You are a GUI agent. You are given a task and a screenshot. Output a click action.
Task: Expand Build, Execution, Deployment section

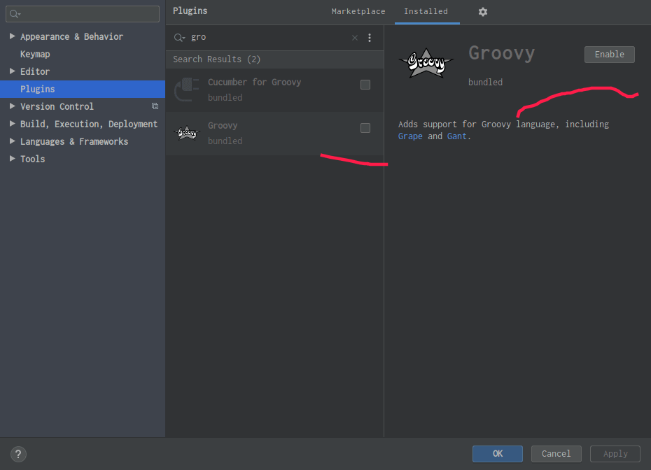click(x=13, y=124)
